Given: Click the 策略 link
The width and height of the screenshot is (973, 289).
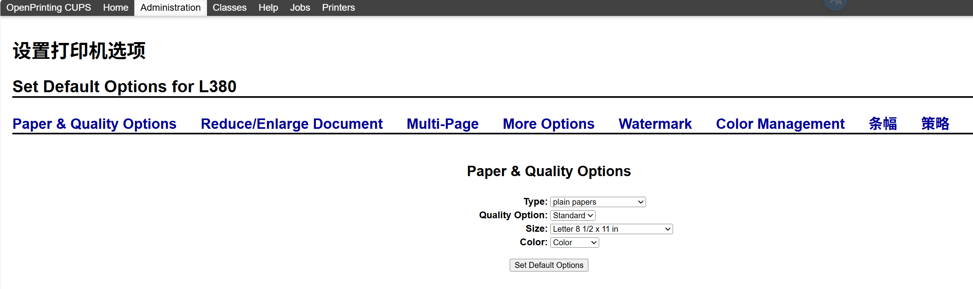Looking at the screenshot, I should pos(935,124).
